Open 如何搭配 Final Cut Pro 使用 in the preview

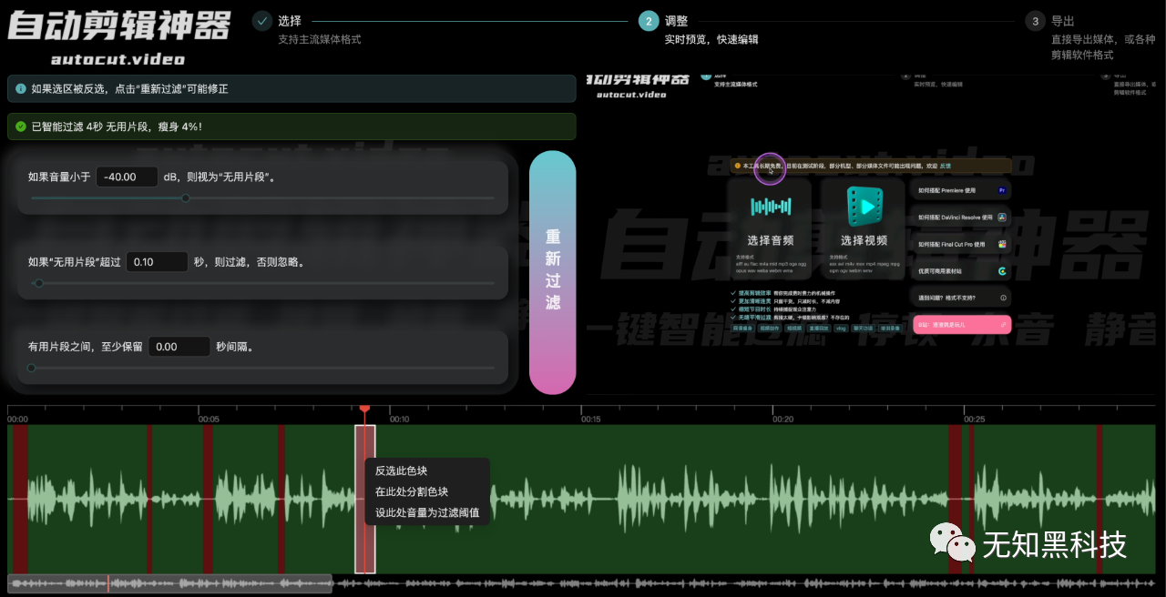click(x=961, y=244)
